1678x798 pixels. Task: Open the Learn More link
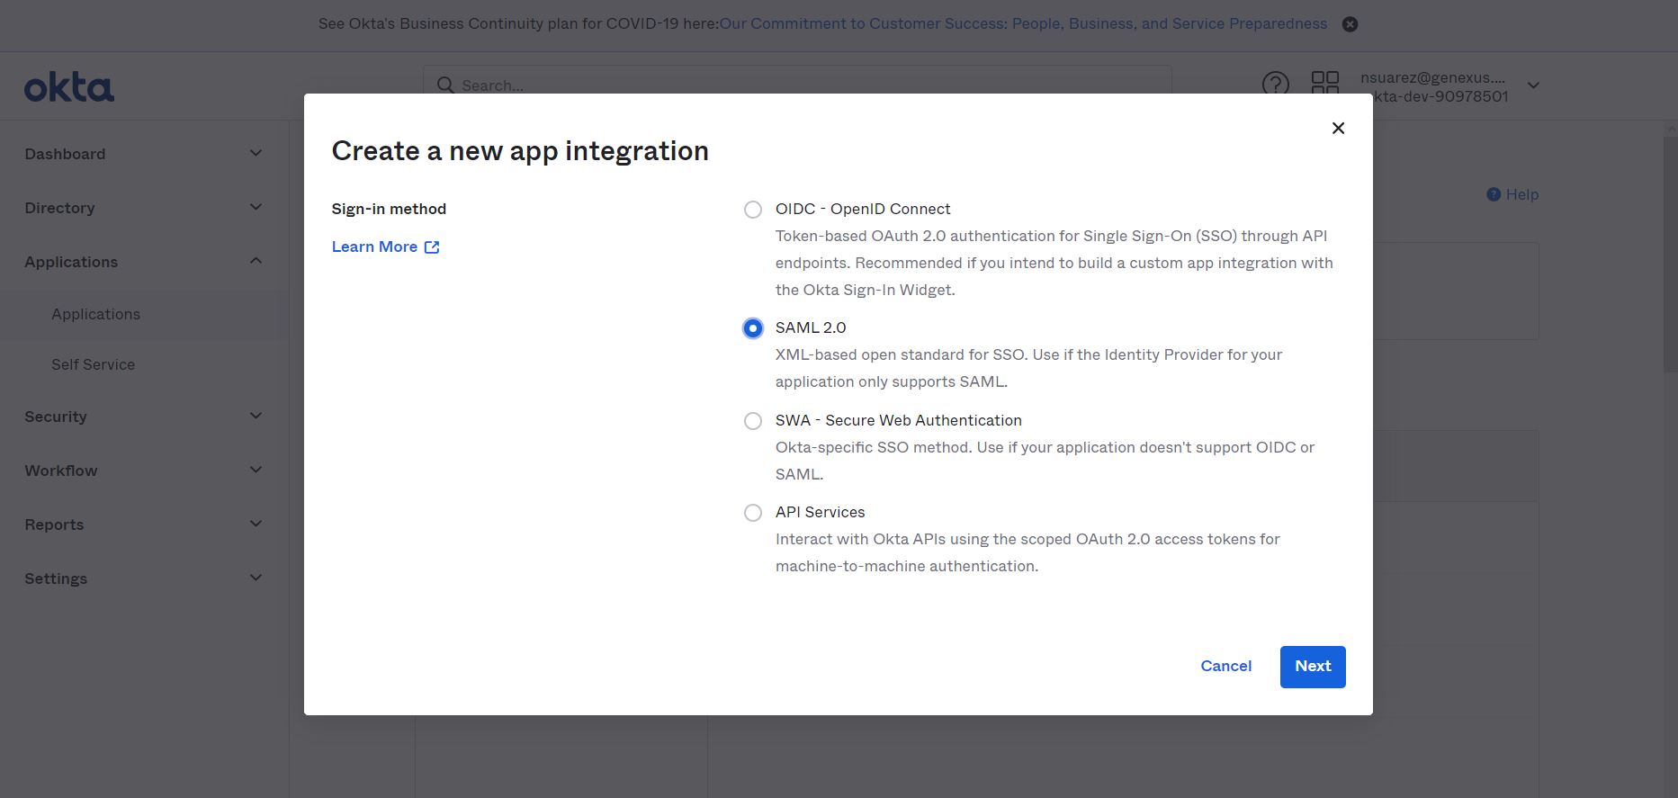(x=374, y=247)
